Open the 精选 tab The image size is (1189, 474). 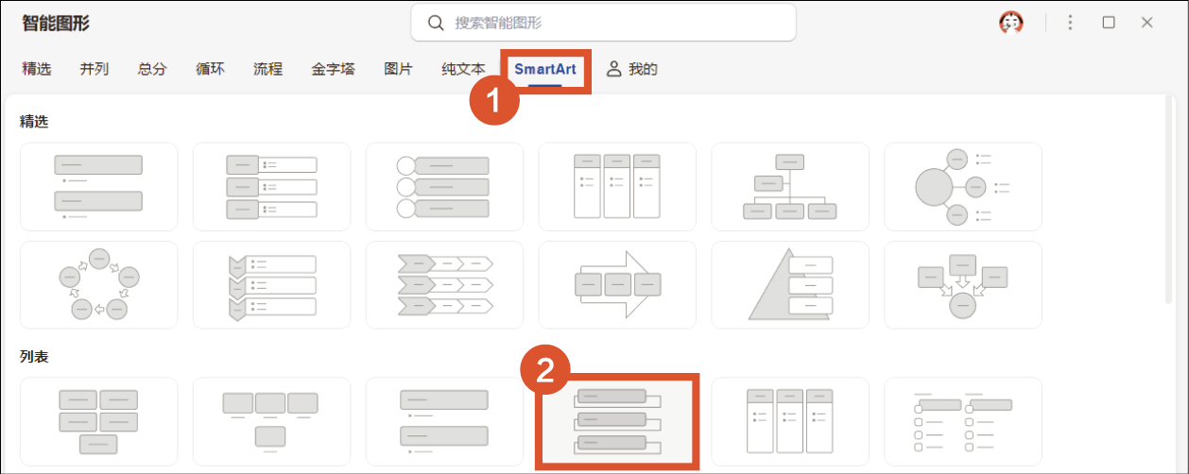pyautogui.click(x=37, y=69)
